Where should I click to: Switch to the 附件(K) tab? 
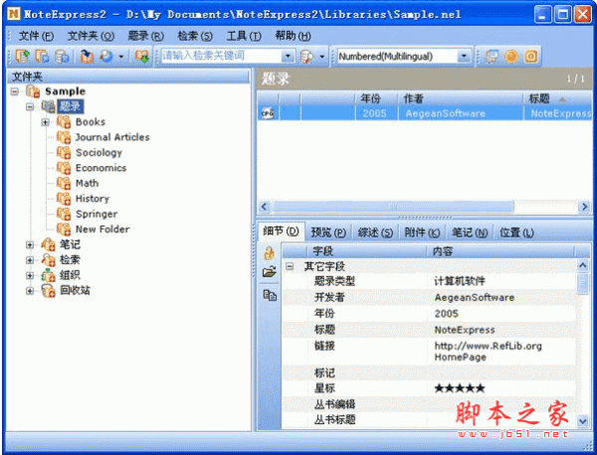[422, 232]
